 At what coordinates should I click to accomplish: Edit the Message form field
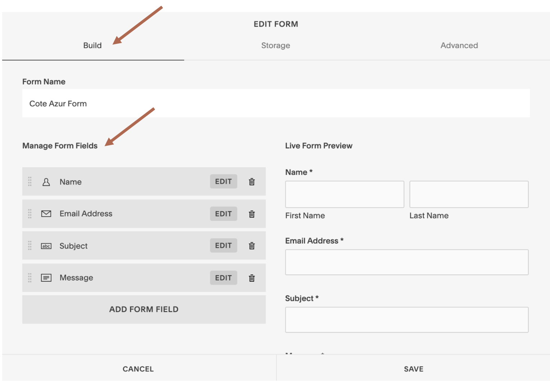[x=223, y=278]
